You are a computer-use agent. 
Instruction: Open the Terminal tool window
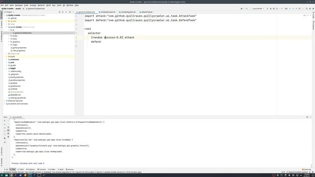coord(41,170)
